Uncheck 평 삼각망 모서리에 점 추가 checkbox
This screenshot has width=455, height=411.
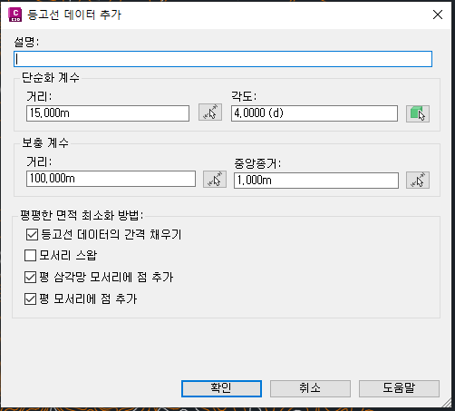[30, 277]
